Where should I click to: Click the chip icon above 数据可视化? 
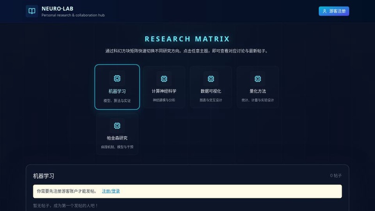[x=210, y=79]
